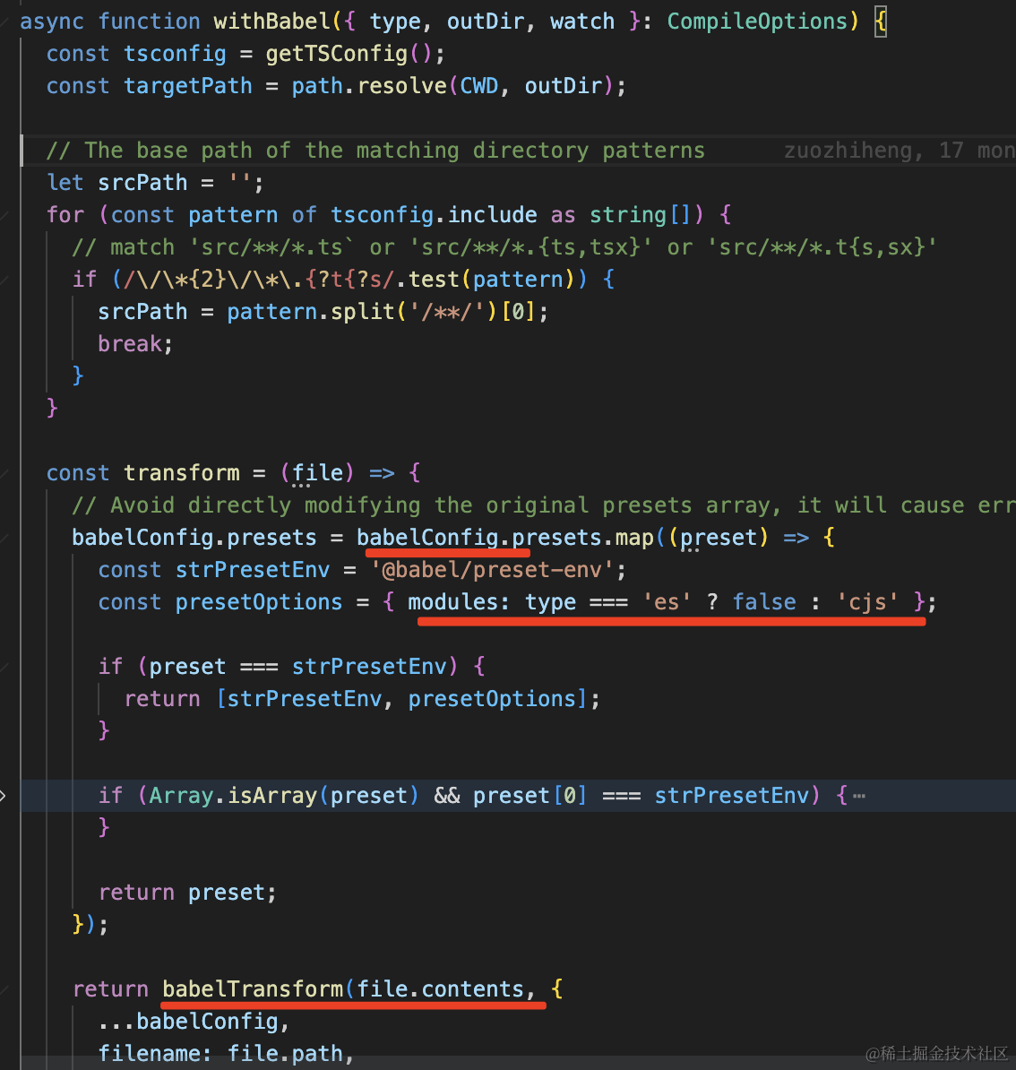The height and width of the screenshot is (1070, 1016).
Task: Click the 'es' string literal
Action: coord(667,602)
